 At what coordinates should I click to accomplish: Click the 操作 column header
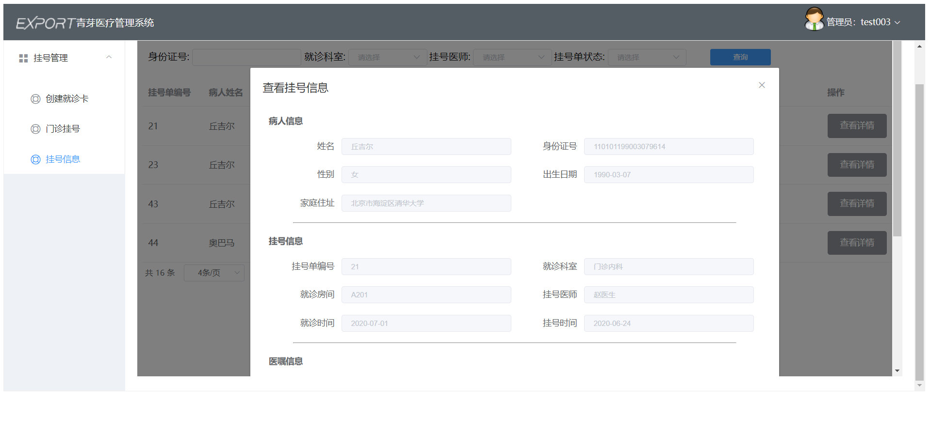[x=836, y=93]
